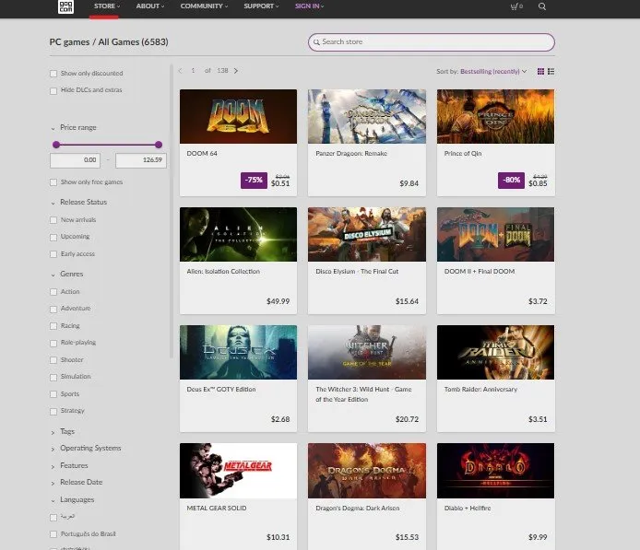640x550 pixels.
Task: Check the Strategy genre
Action: [x=53, y=411]
